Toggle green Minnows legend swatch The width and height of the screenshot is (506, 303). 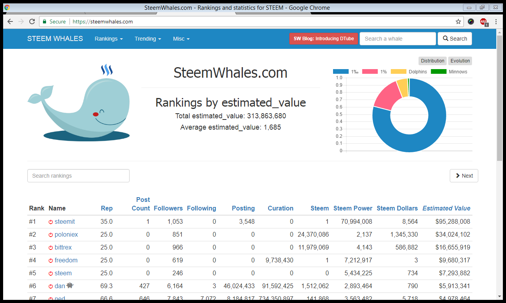tap(439, 71)
